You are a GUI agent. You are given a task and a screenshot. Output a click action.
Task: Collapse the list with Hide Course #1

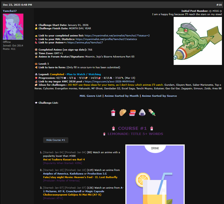[x=56, y=140]
